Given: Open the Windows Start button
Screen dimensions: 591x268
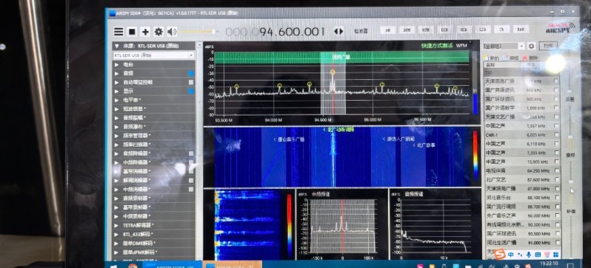Looking at the screenshot, I should (113, 265).
